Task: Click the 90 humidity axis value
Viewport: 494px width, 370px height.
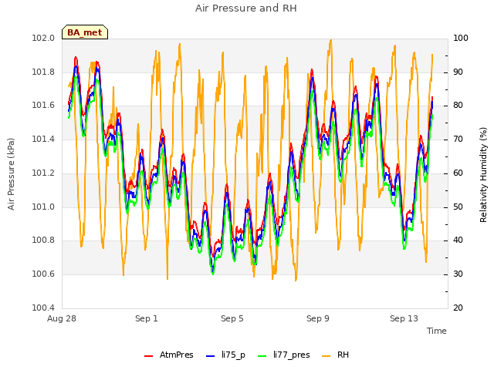Action: coord(458,72)
